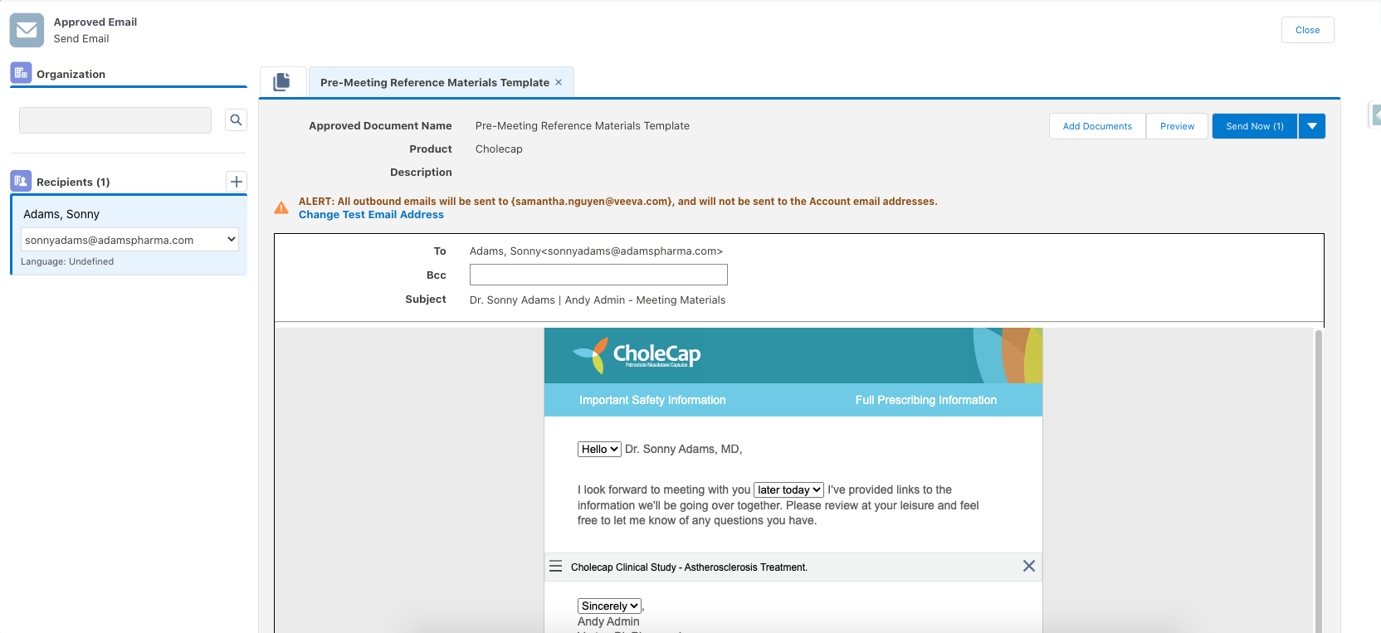Select the Pre-Meeting Reference Materials Template tab

click(434, 82)
